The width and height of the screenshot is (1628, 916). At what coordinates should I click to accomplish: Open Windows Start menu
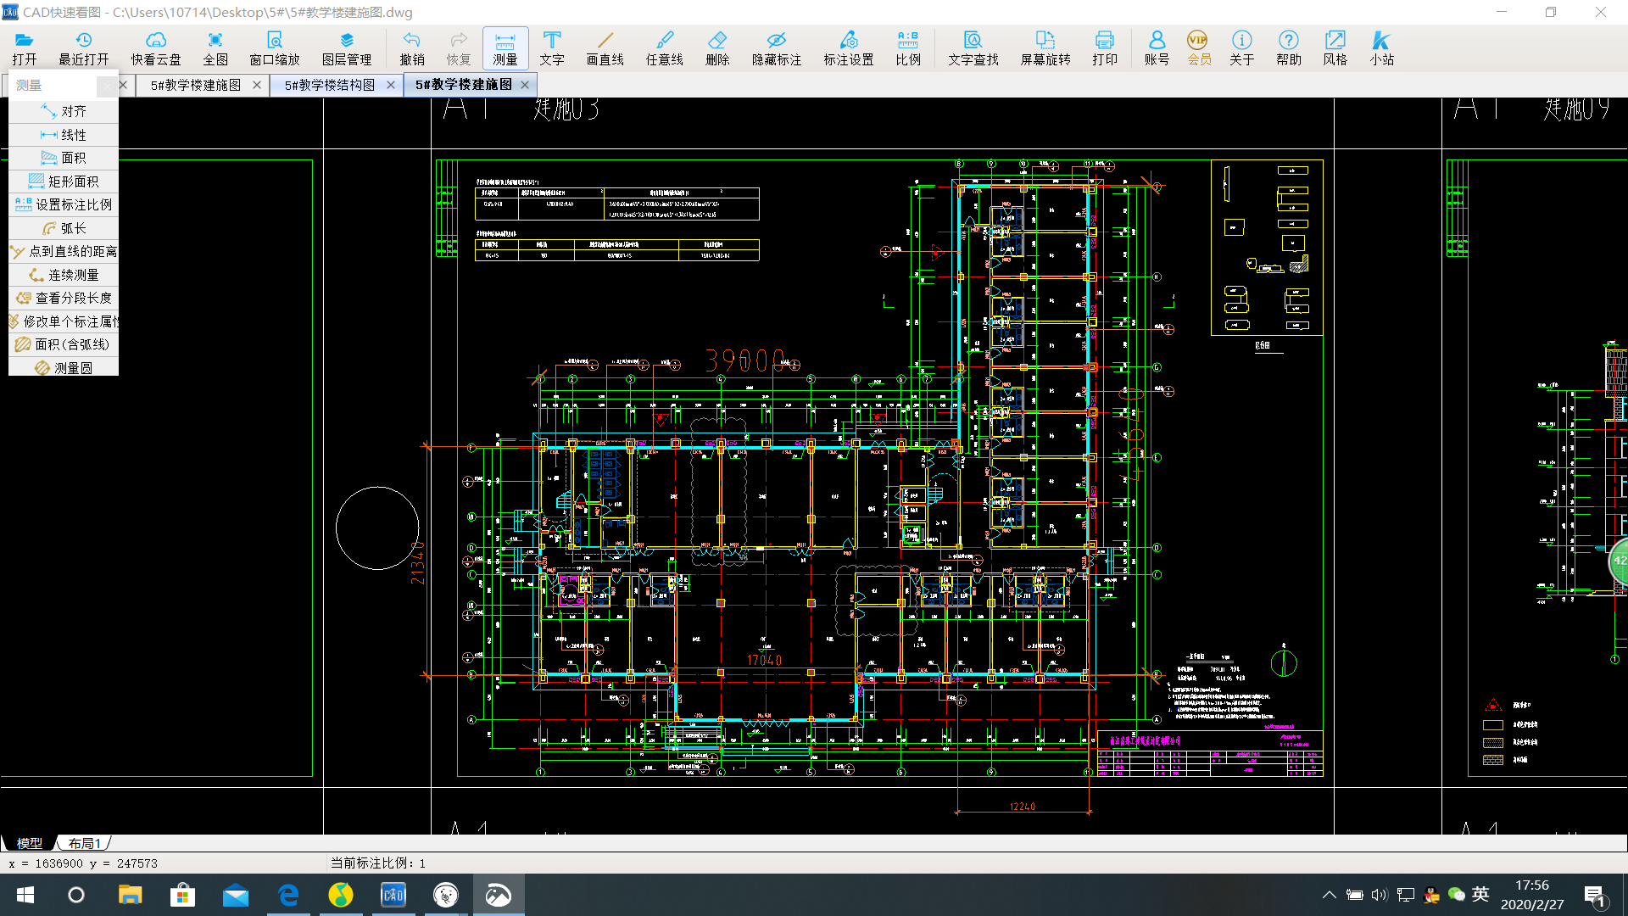click(x=25, y=895)
